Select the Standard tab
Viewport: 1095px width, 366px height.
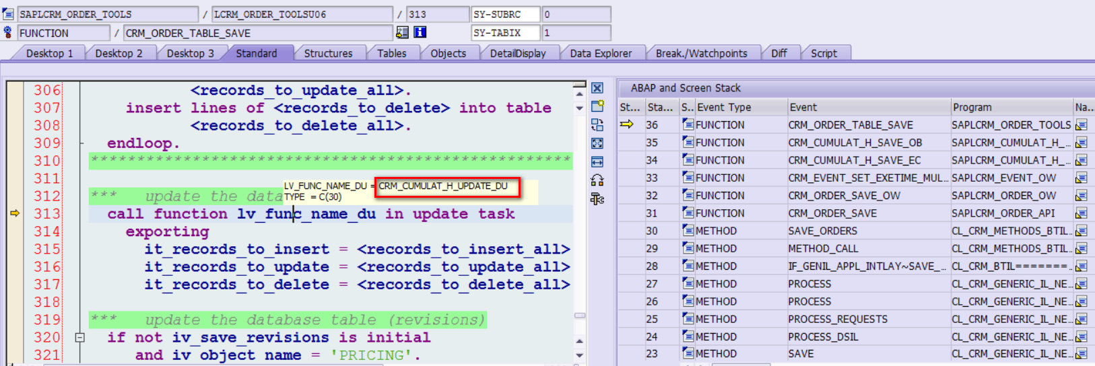pos(257,53)
